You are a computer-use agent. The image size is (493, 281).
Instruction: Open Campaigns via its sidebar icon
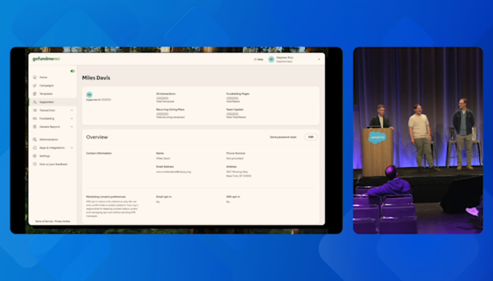click(35, 85)
